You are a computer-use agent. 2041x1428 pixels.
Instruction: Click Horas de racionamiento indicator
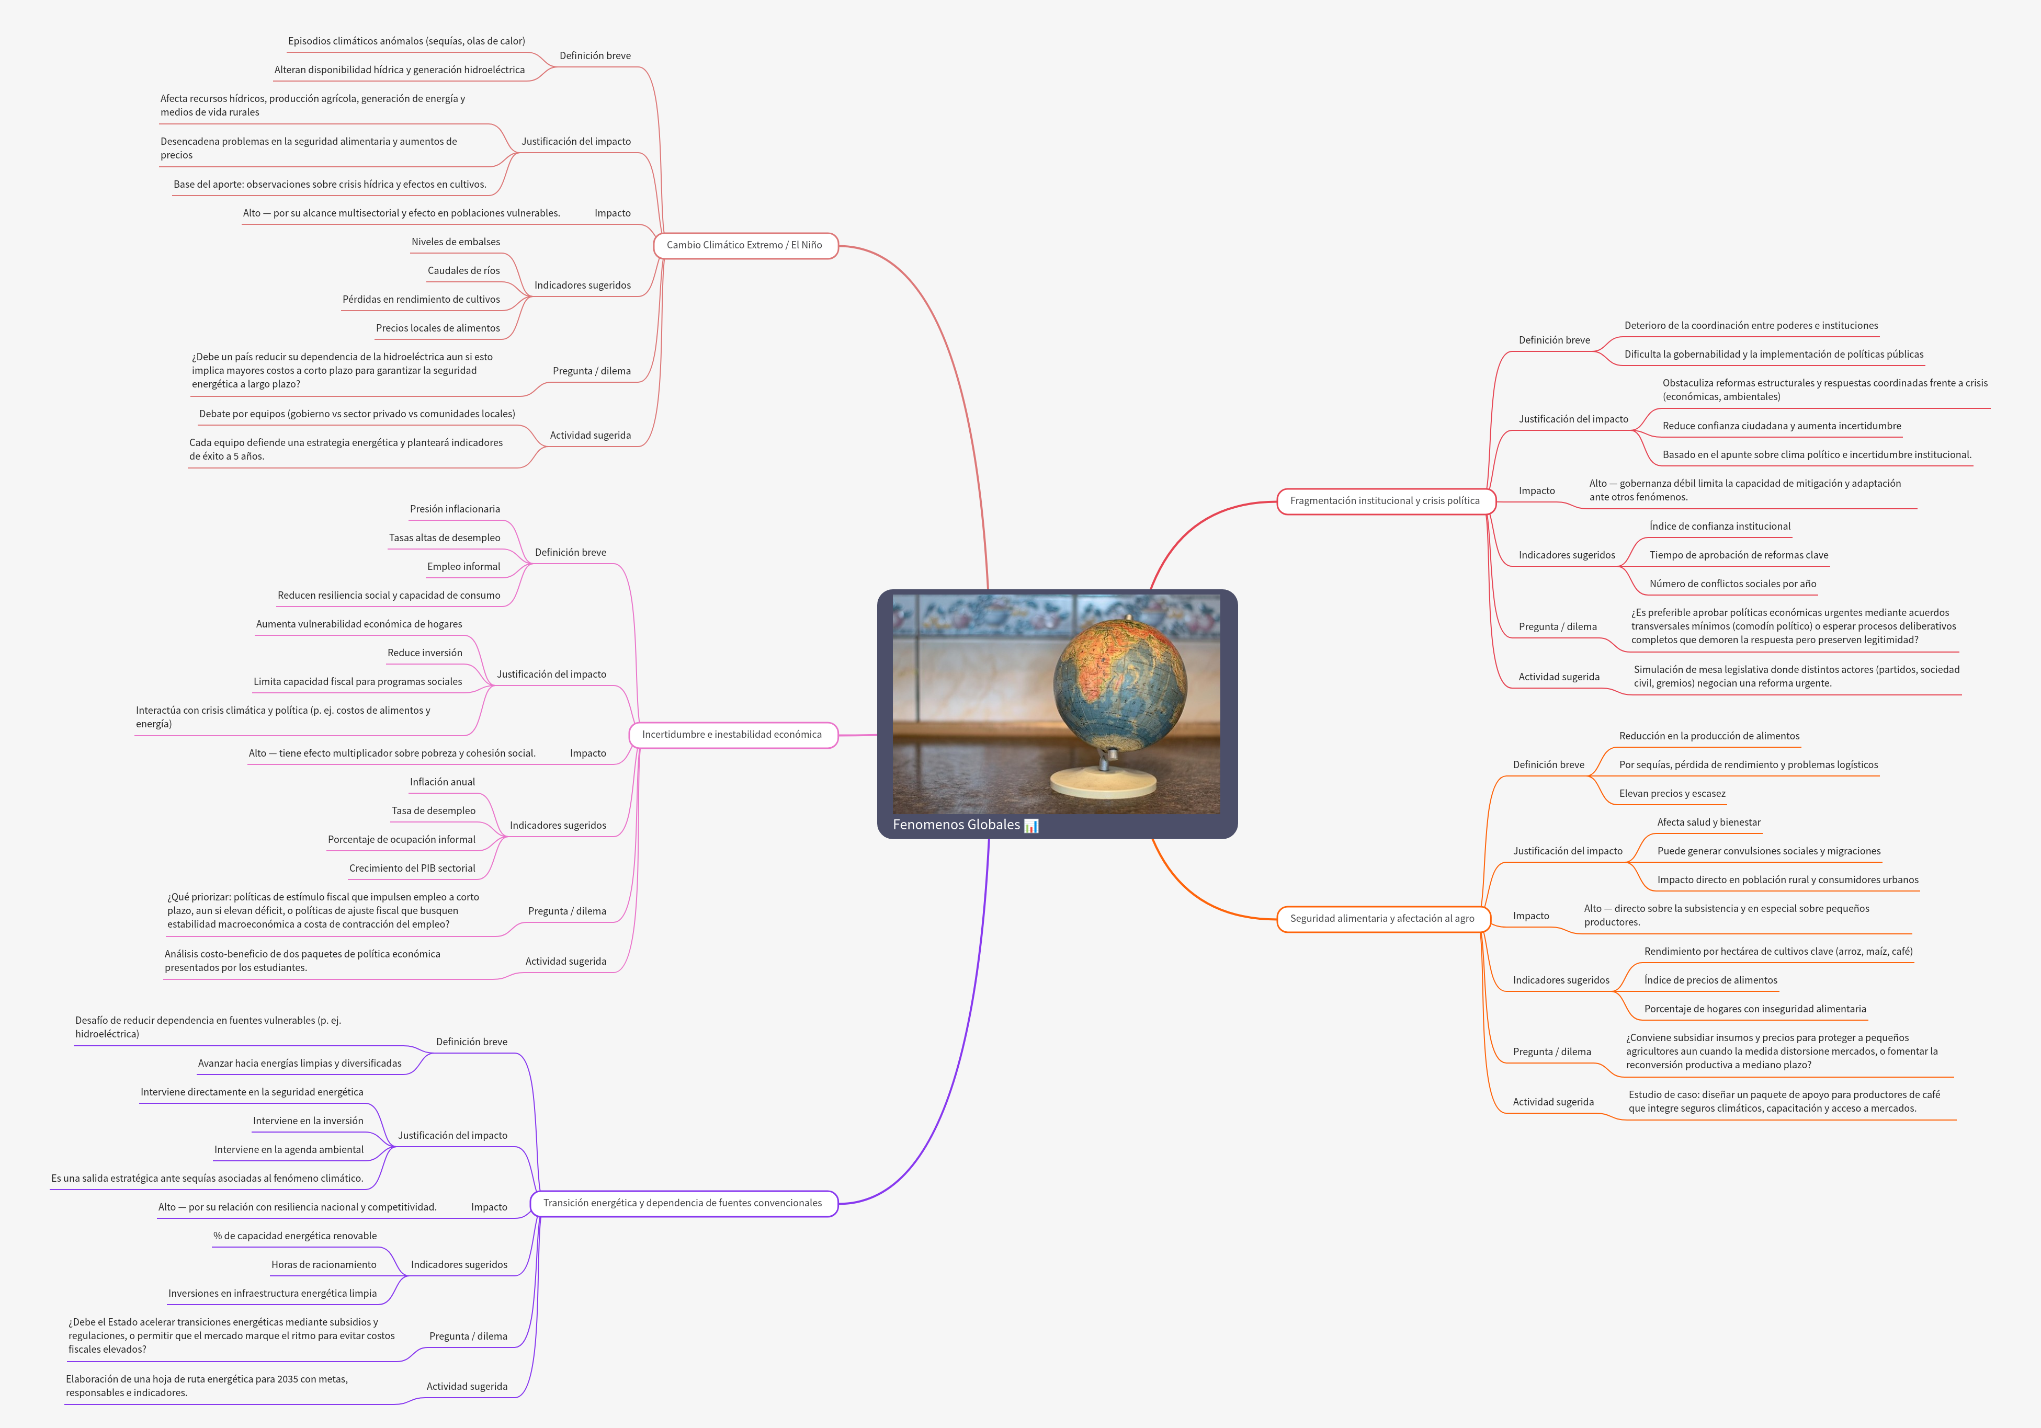point(324,1265)
